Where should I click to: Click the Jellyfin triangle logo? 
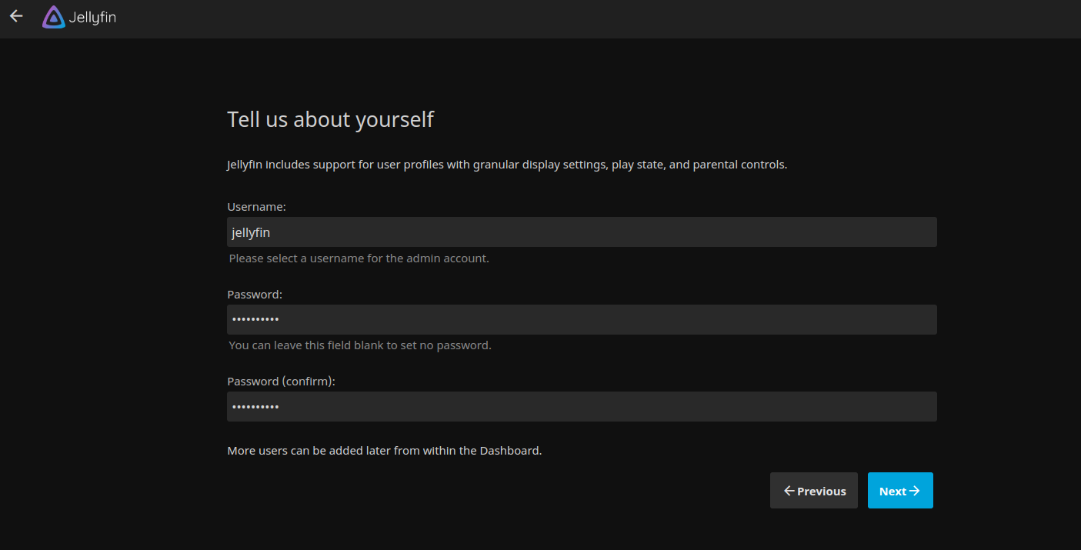53,17
